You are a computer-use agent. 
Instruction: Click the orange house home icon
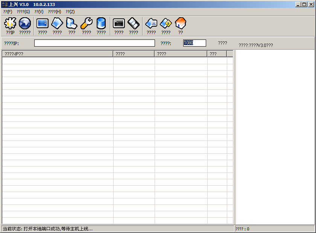(181, 24)
